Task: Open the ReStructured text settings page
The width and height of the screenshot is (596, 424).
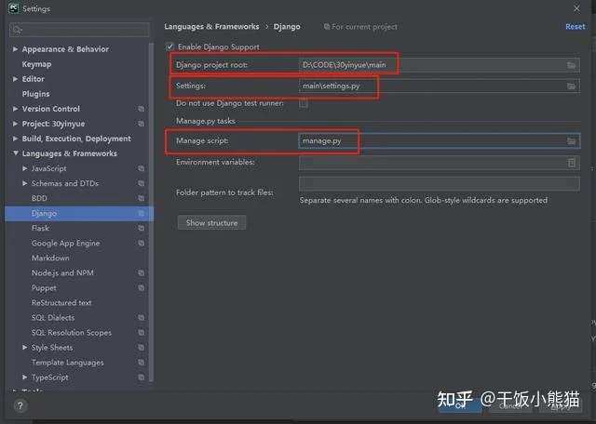Action: pos(61,303)
